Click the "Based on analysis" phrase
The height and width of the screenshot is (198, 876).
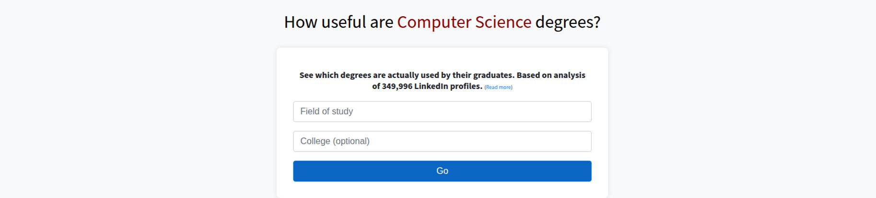pos(551,75)
